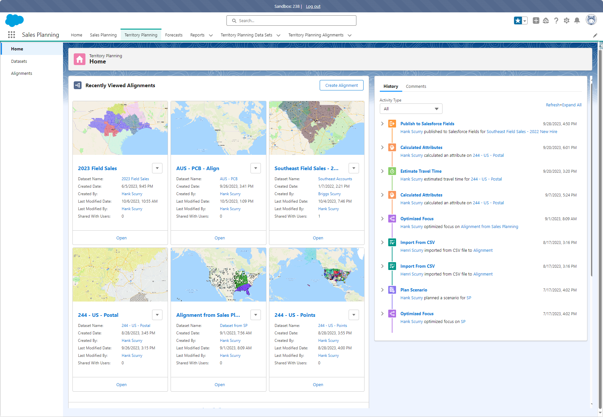Click the Southeast Field Sales map thumbnail
603x417 pixels.
pos(317,128)
